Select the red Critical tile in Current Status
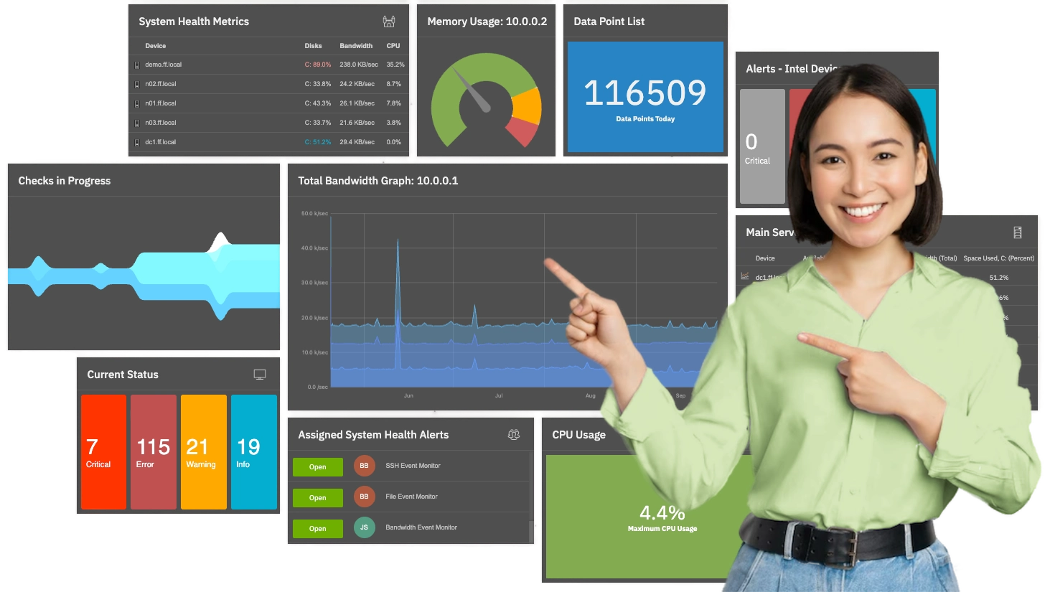 103,451
